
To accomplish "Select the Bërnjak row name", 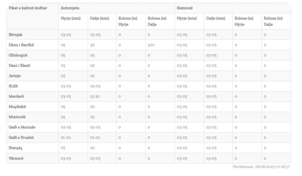I will (15, 35).
